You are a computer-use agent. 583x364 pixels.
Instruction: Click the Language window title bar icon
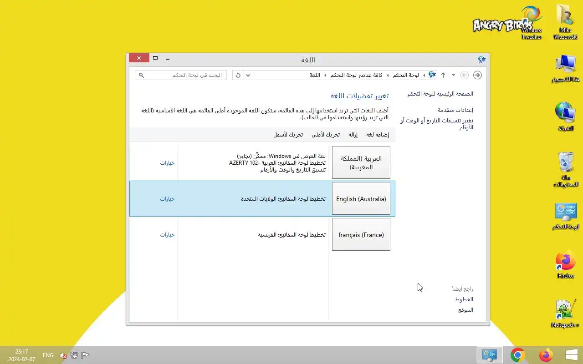click(x=482, y=60)
